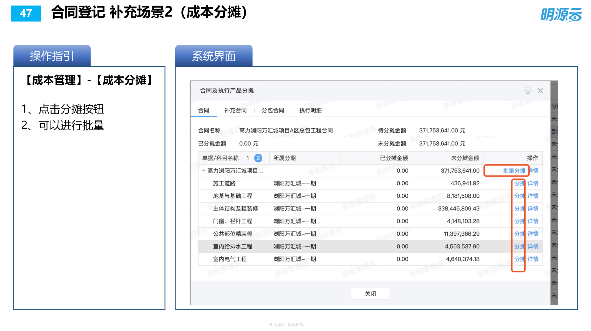591x331 pixels.
Task: Click the 关闭 button at bottom
Action: click(x=370, y=293)
